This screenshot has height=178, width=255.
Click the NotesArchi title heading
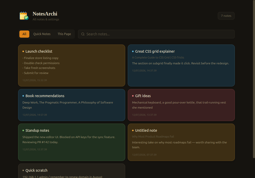[x=45, y=14]
